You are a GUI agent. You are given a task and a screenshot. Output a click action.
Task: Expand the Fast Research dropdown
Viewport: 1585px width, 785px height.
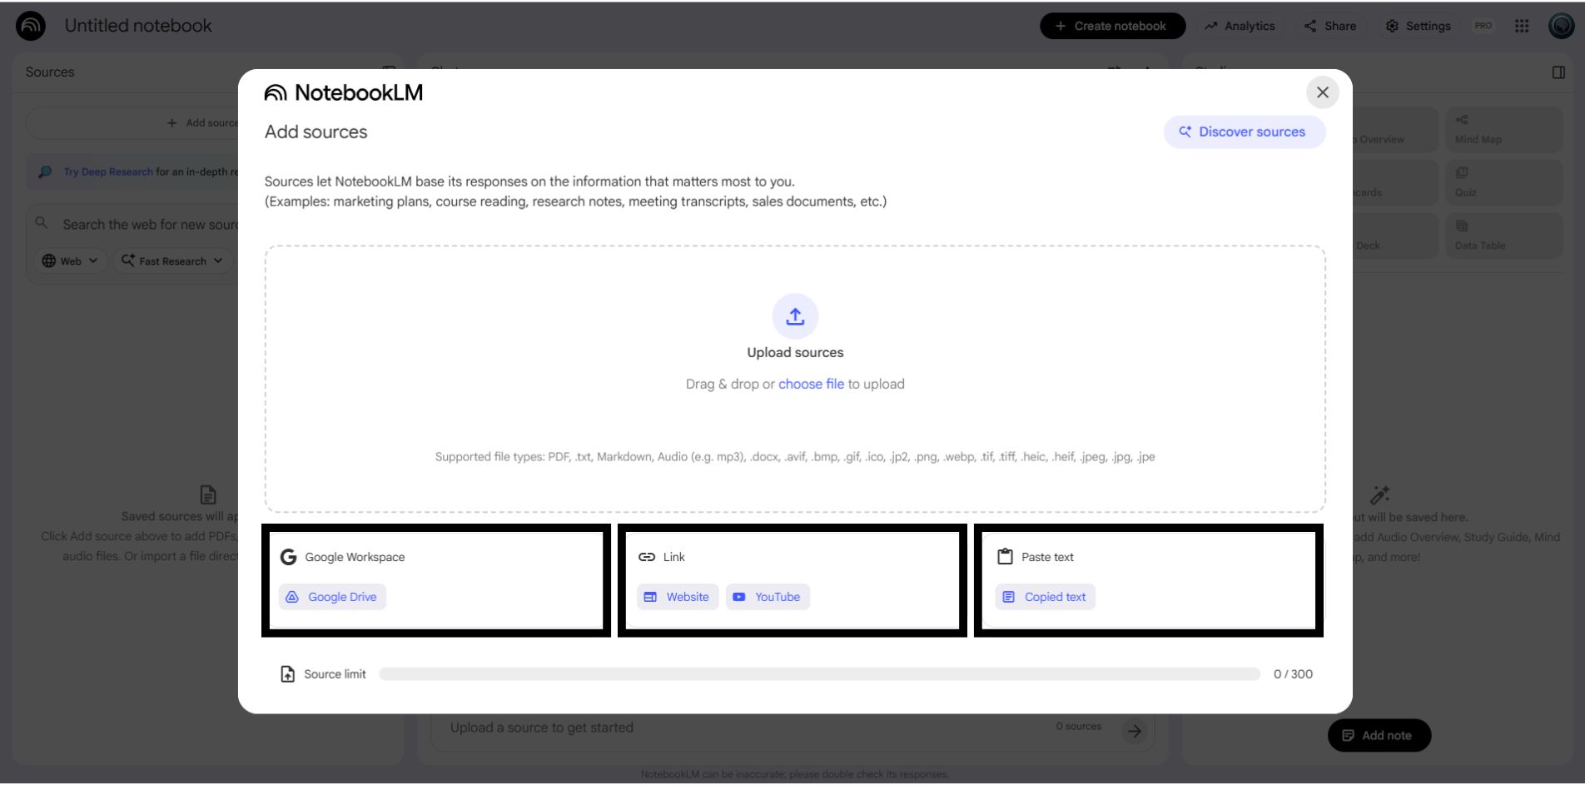pos(172,261)
